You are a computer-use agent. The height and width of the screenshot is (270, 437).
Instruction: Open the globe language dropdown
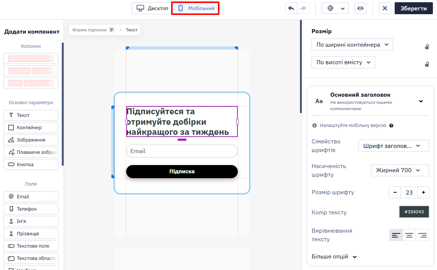tap(335, 8)
